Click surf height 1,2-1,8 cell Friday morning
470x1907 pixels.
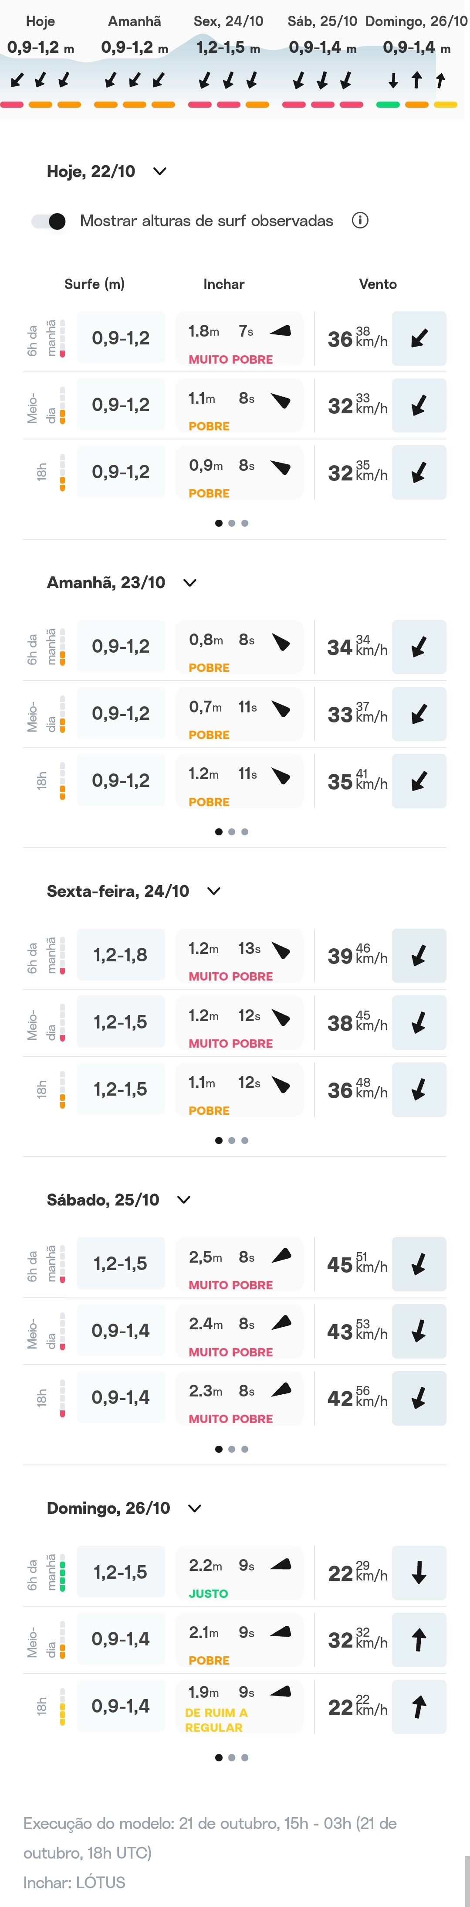pos(121,955)
